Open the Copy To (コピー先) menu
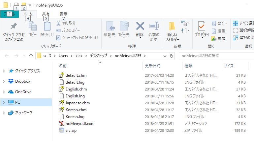The height and width of the screenshot is (141, 254). [x=123, y=30]
